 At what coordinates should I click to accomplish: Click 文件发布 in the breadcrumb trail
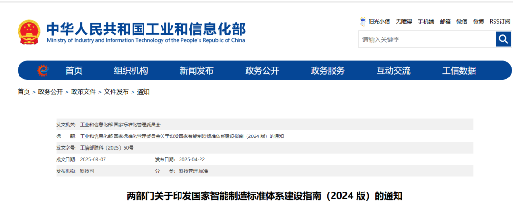(x=116, y=92)
